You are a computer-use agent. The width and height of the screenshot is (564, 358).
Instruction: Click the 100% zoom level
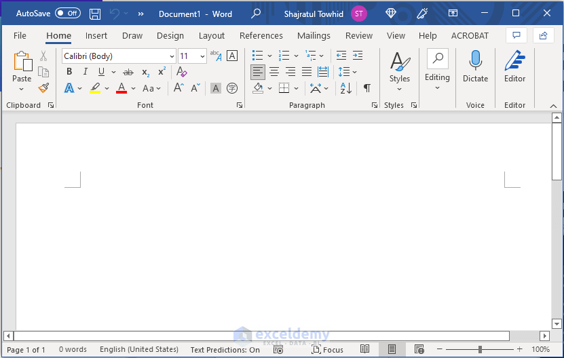540,349
